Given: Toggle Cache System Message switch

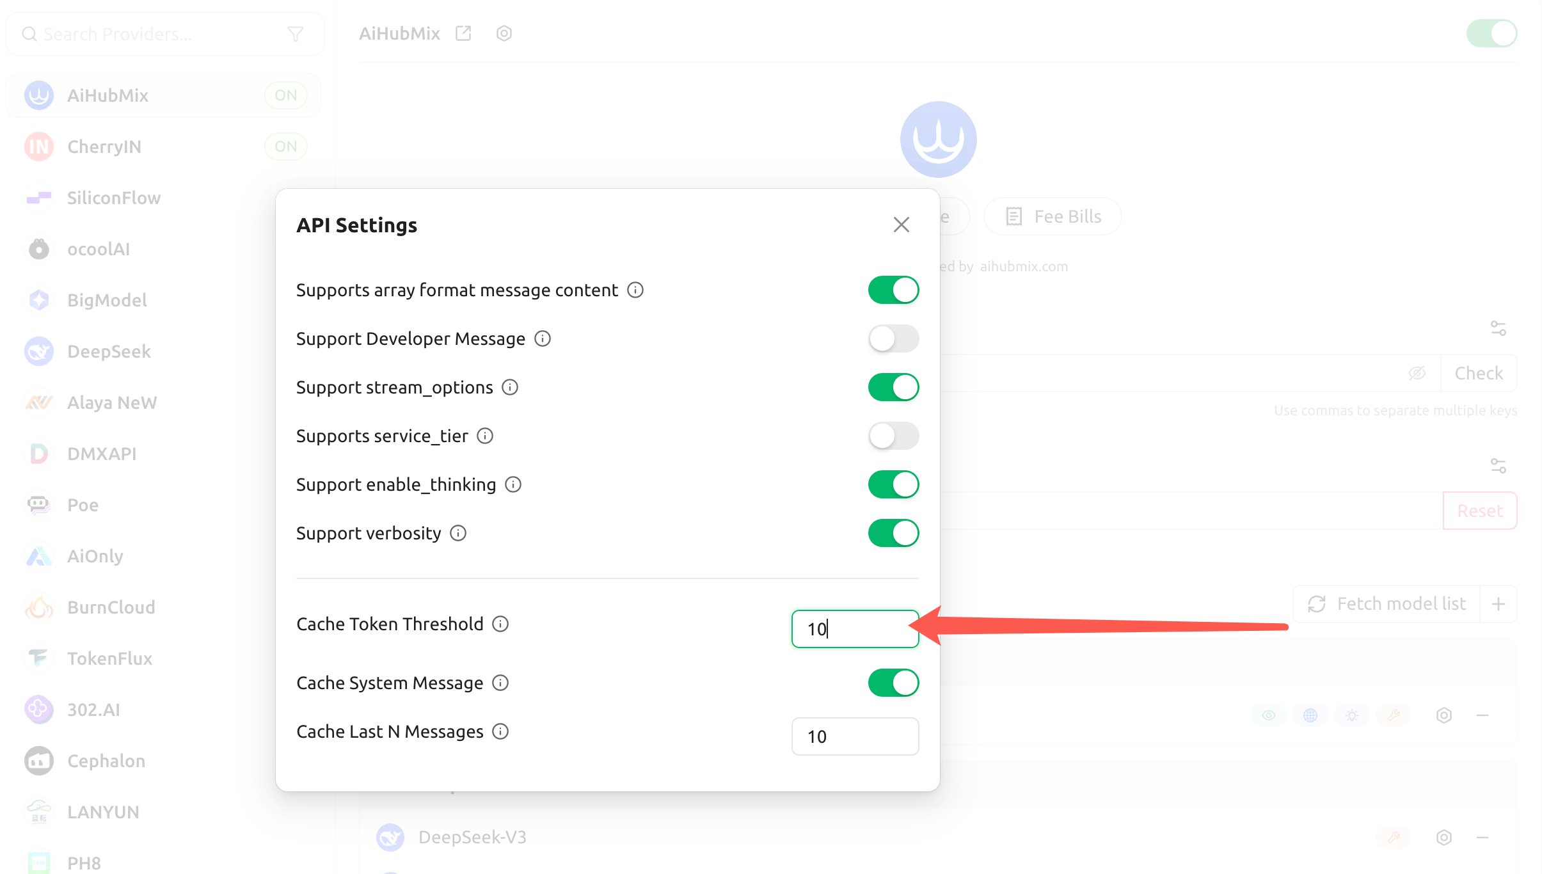Looking at the screenshot, I should pos(893,683).
